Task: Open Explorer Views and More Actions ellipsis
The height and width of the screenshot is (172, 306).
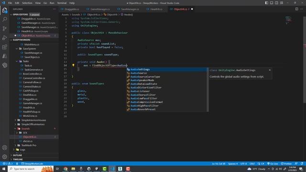Action: 54,9
